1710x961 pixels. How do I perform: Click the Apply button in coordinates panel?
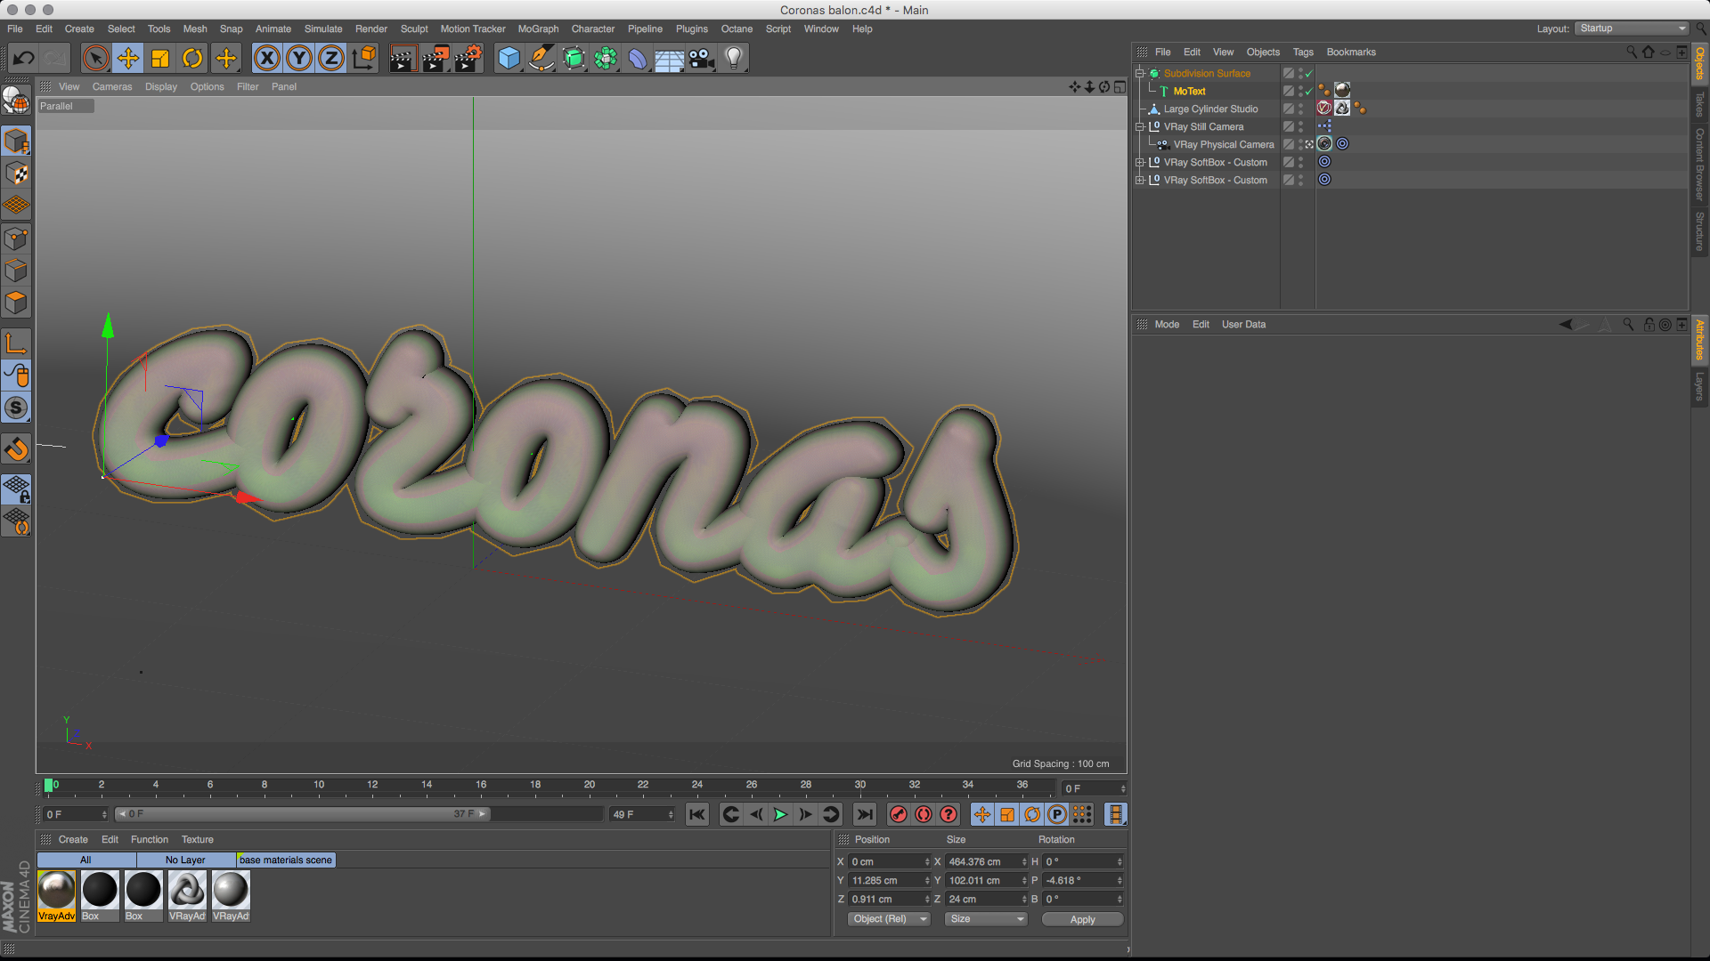click(1082, 919)
